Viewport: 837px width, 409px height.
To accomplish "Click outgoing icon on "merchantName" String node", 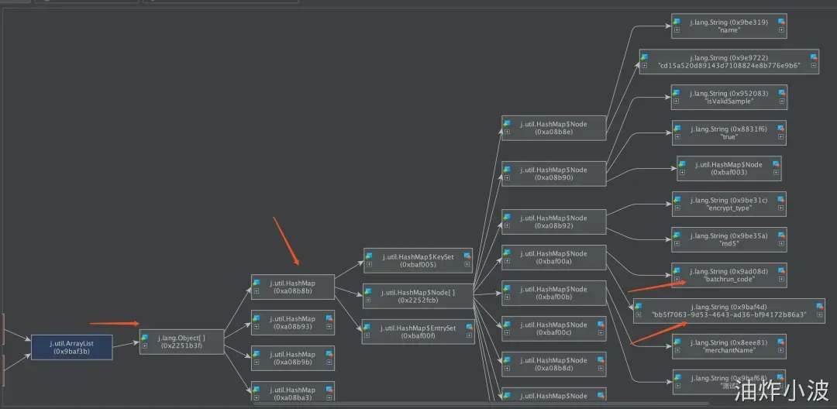I will click(781, 342).
